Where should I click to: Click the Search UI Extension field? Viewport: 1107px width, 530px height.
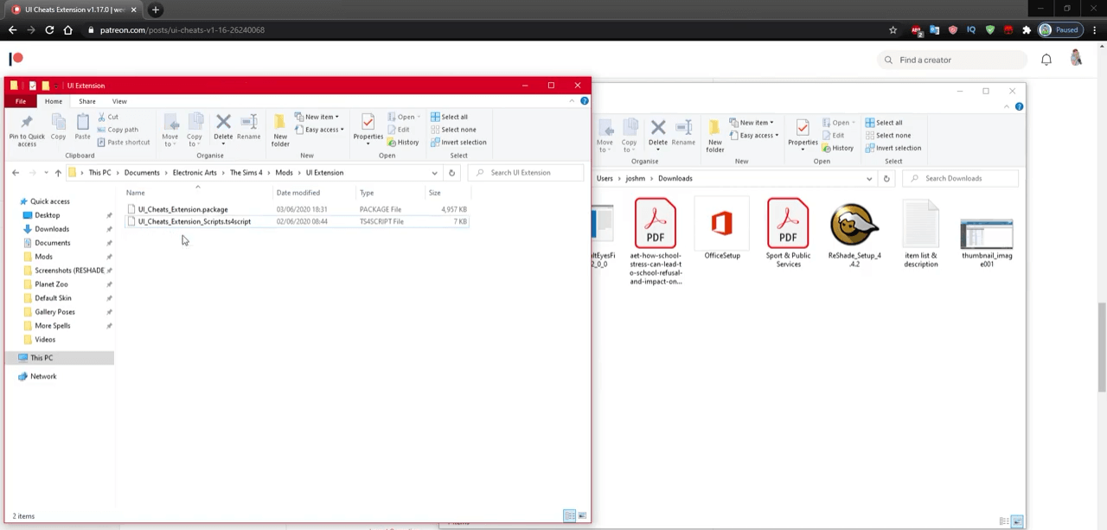pyautogui.click(x=526, y=172)
